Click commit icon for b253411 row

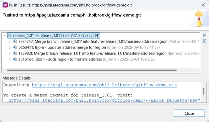(x=15, y=47)
